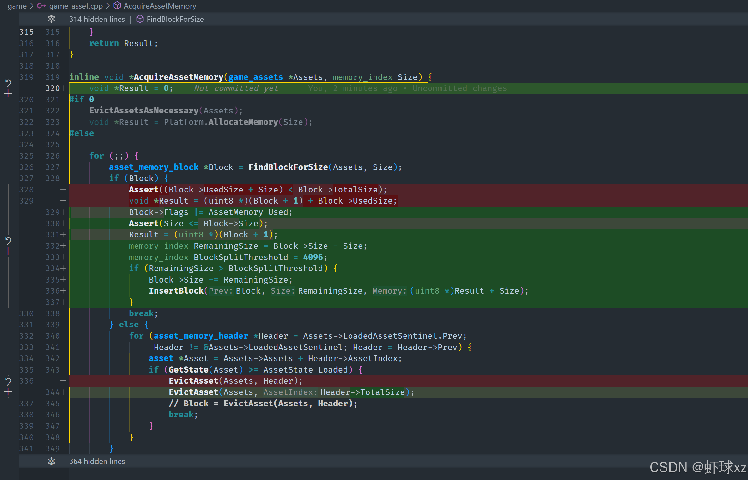
Task: Open the game_asset.cpp breadcrumb
Action: (x=76, y=6)
